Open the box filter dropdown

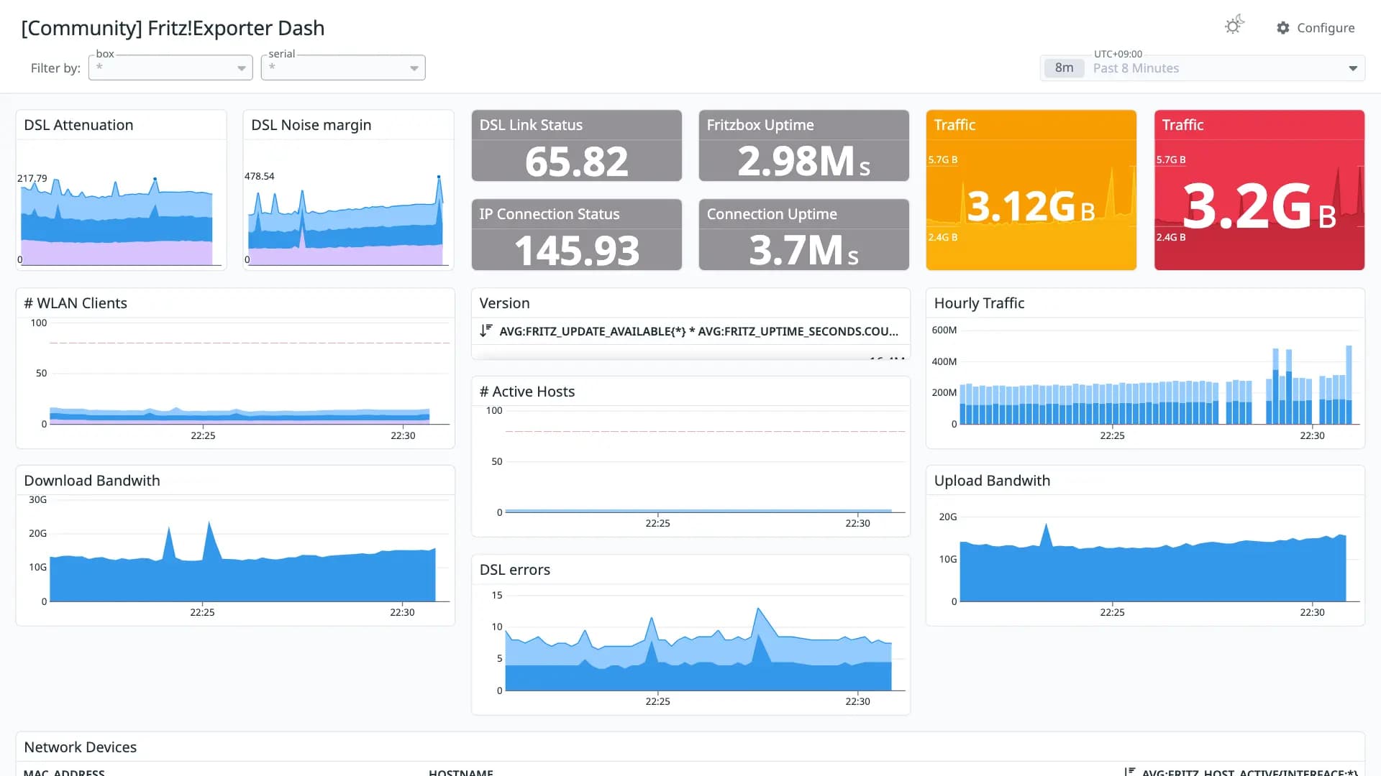coord(170,68)
